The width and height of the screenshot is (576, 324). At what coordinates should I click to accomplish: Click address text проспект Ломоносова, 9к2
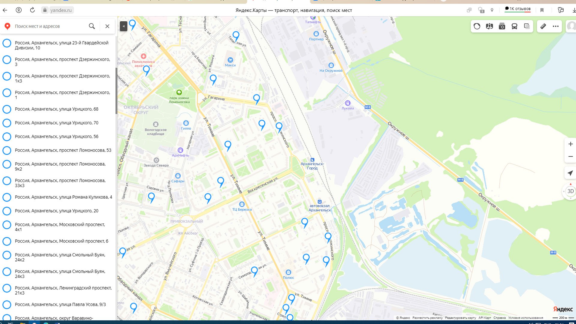tap(60, 166)
